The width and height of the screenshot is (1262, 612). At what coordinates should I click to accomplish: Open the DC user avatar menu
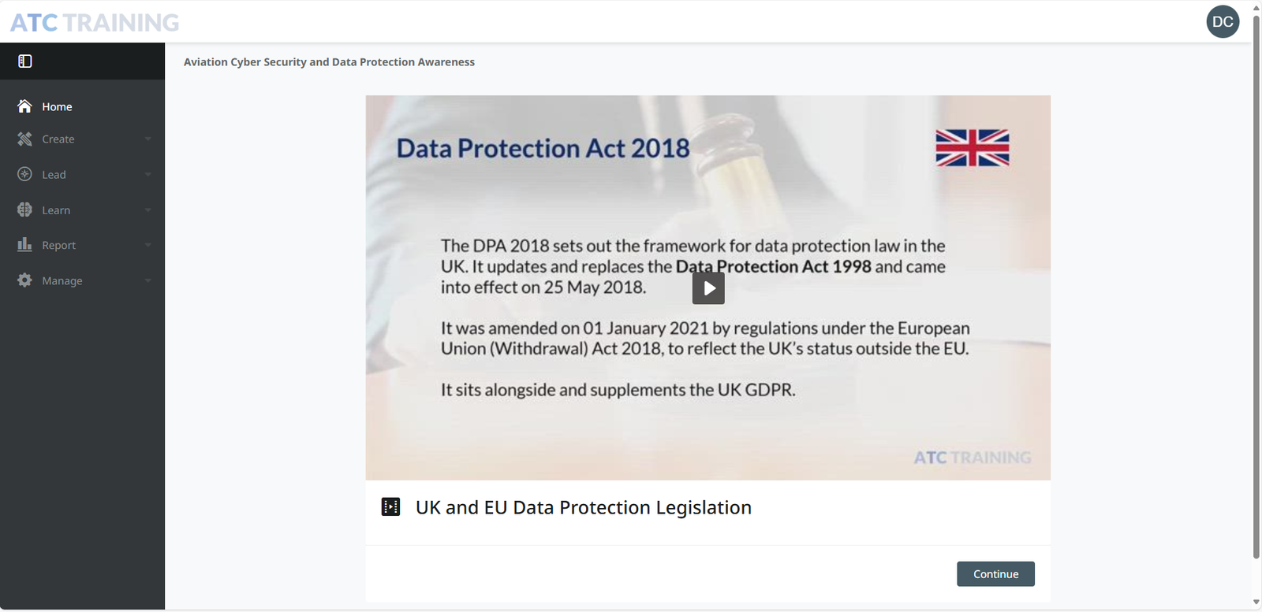pos(1223,22)
